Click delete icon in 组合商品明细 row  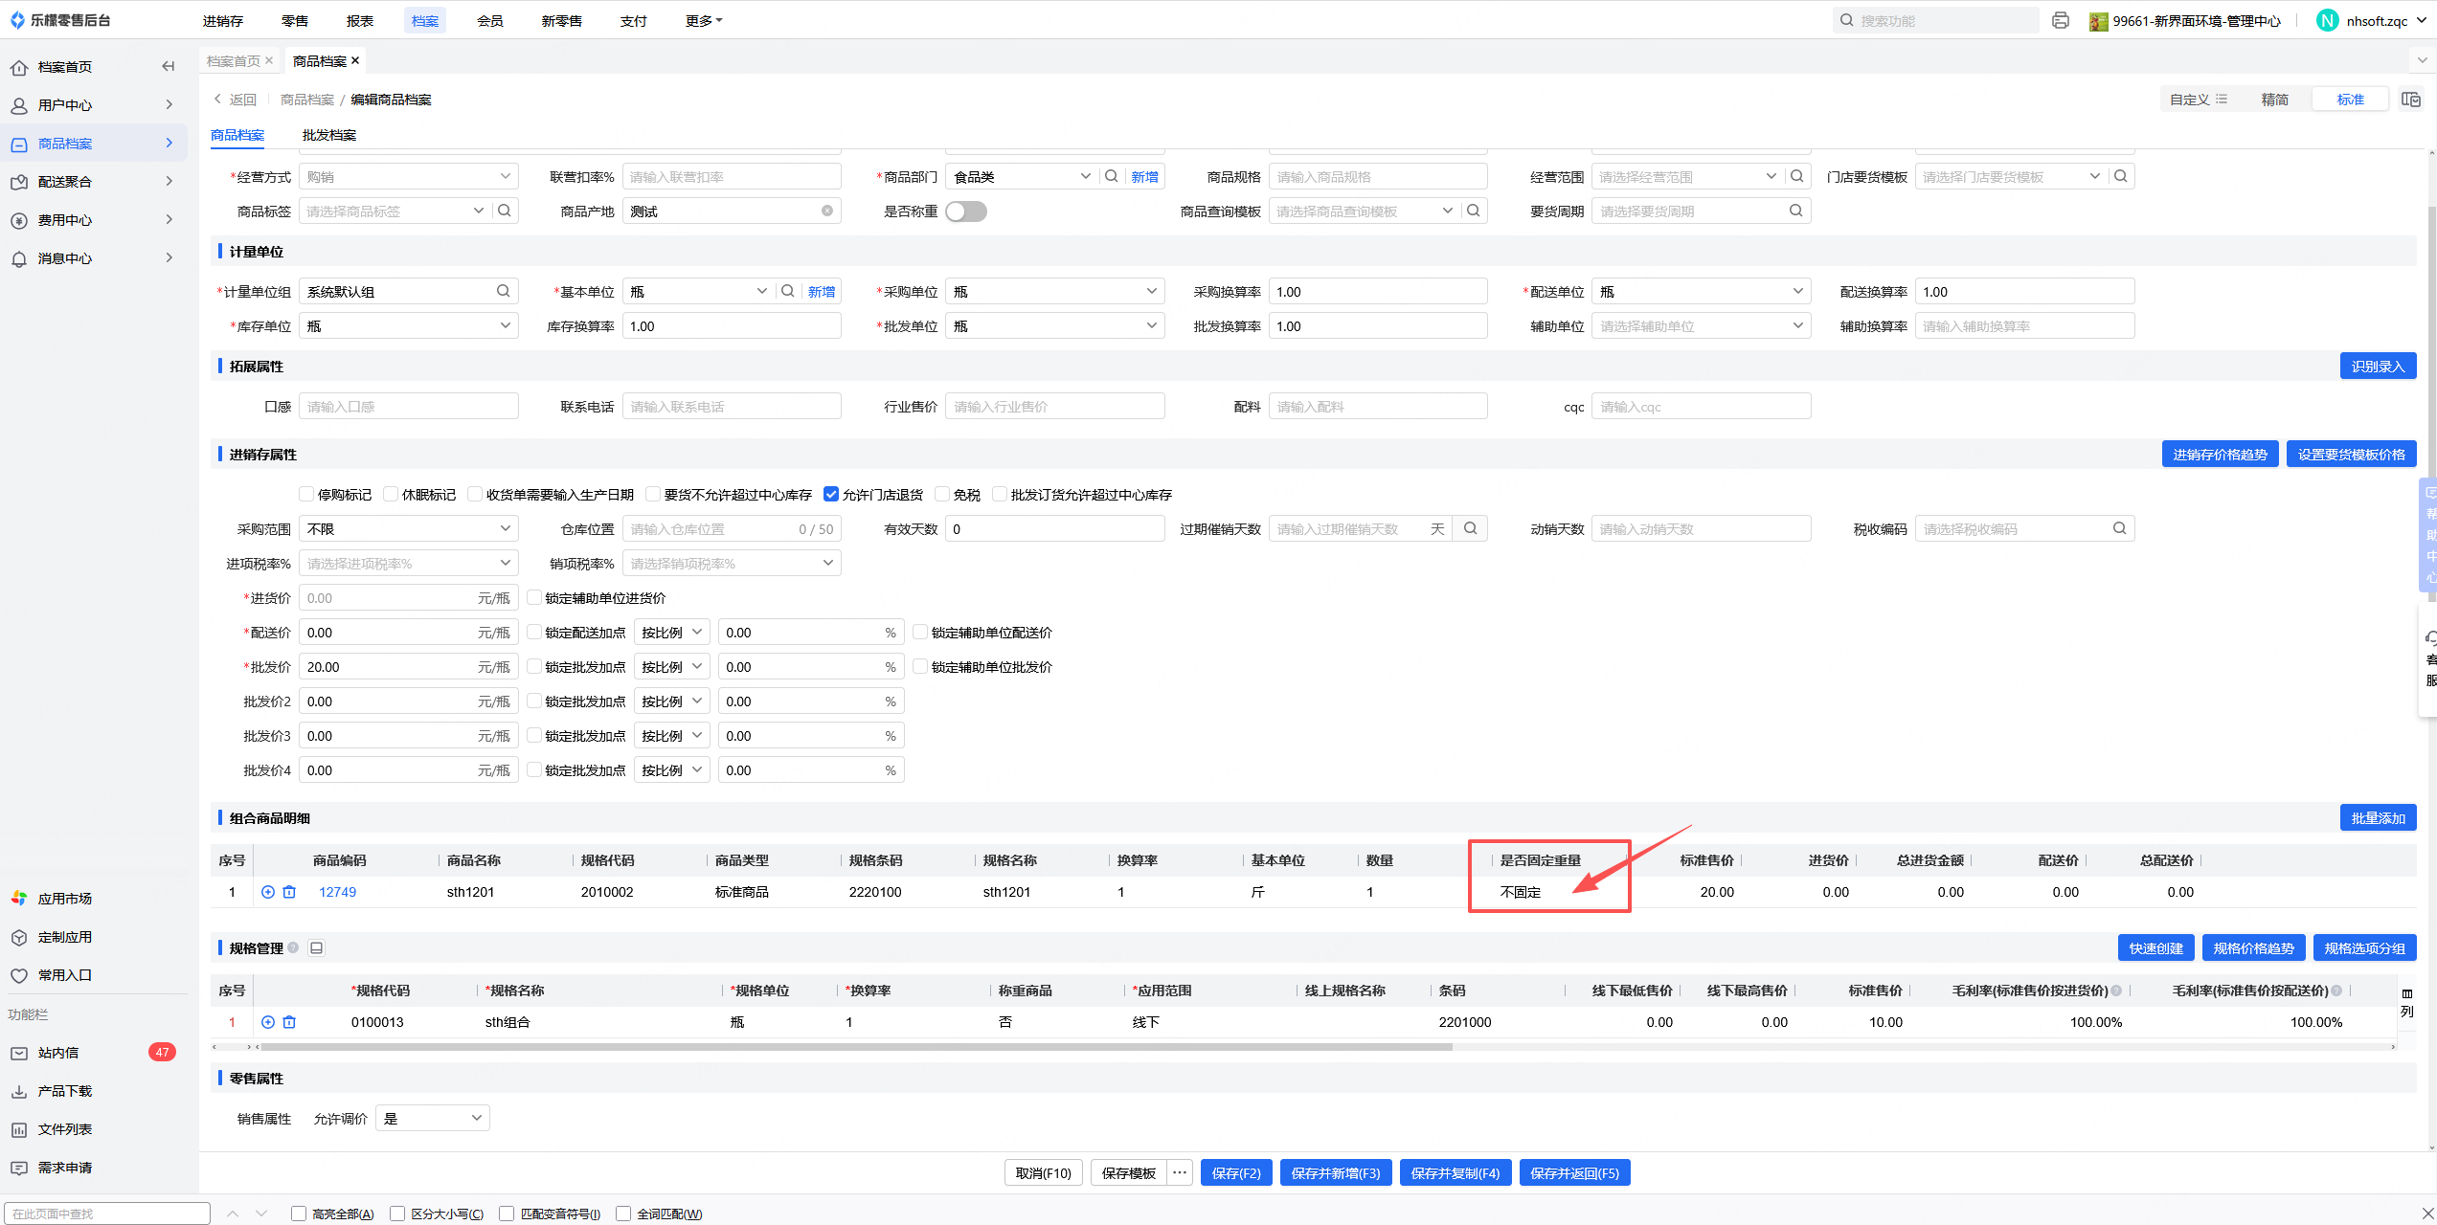tap(289, 892)
